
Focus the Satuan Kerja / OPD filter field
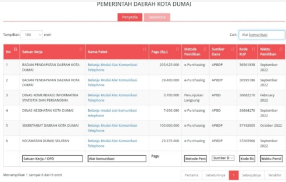click(x=52, y=159)
